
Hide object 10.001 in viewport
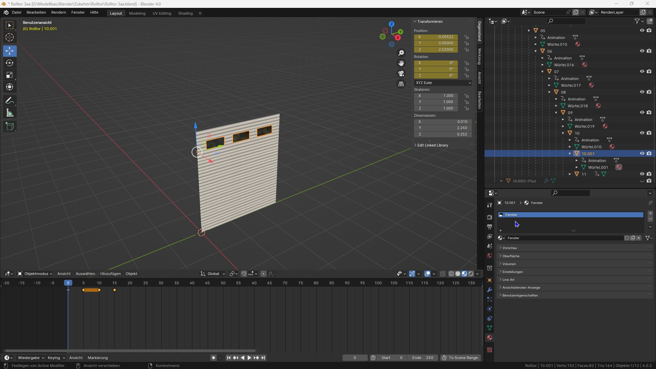(642, 153)
